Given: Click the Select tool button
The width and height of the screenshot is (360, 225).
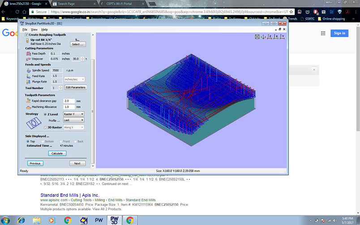Looking at the screenshot, I should (78, 44).
